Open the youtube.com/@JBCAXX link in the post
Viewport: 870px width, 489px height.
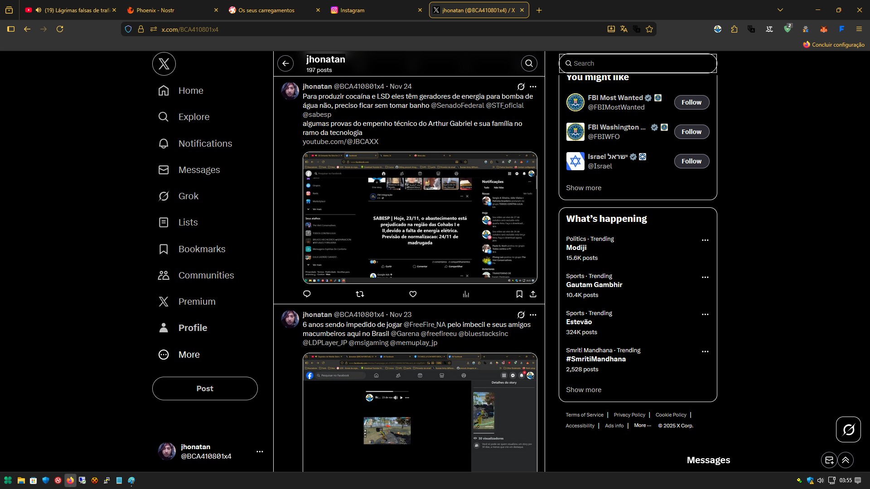point(340,142)
